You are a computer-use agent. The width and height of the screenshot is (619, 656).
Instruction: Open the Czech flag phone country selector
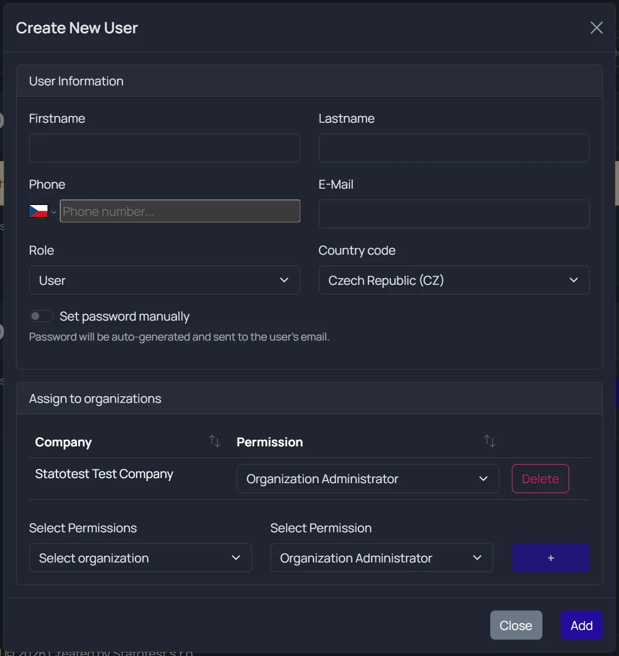point(42,211)
